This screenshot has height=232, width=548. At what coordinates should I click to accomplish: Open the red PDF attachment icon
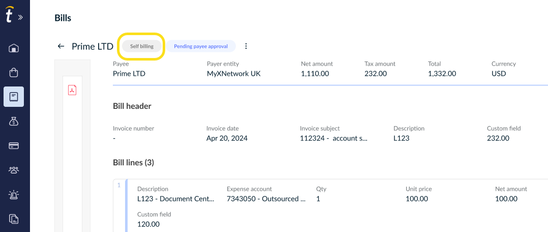[x=72, y=90]
